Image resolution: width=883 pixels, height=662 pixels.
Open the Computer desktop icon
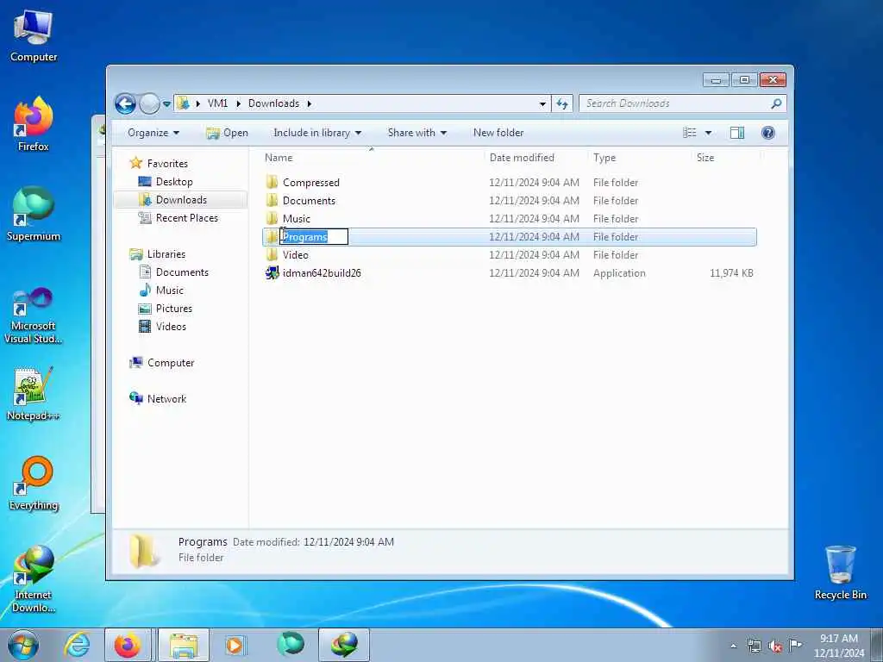34,37
